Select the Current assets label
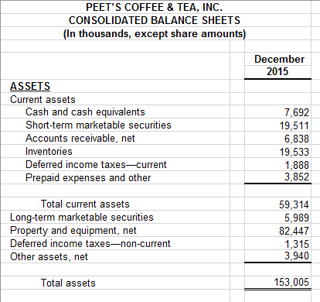Image resolution: width=320 pixels, height=302 pixels. tap(43, 99)
